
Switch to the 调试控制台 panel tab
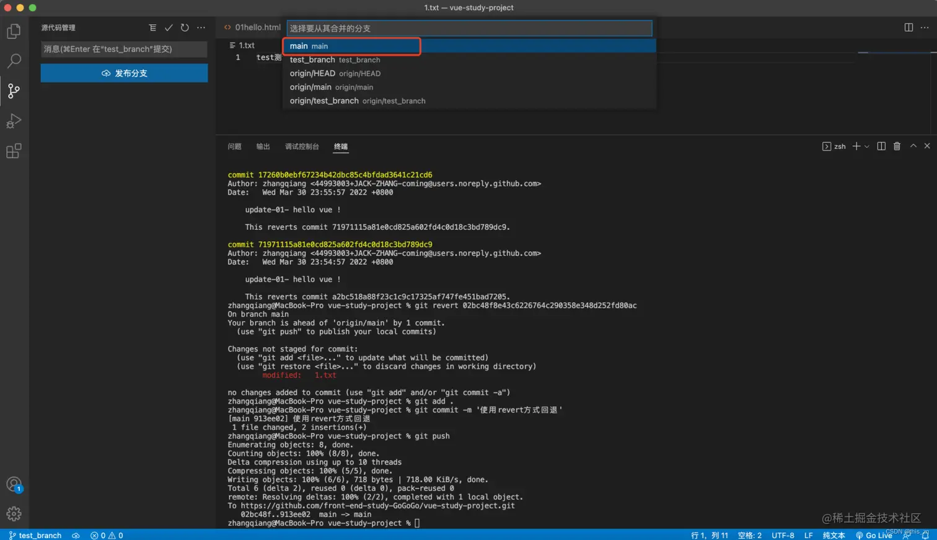click(x=302, y=146)
